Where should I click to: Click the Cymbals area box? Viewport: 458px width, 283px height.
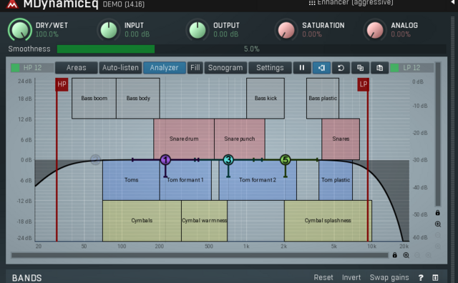pos(142,221)
